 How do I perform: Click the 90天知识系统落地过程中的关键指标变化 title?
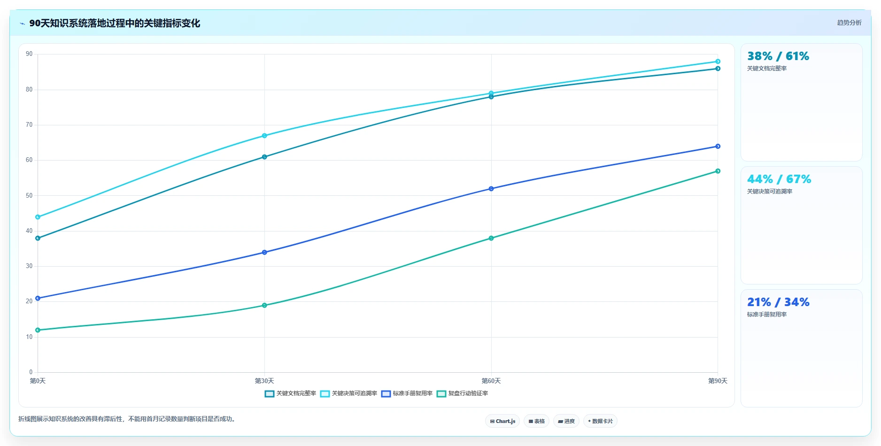[115, 23]
